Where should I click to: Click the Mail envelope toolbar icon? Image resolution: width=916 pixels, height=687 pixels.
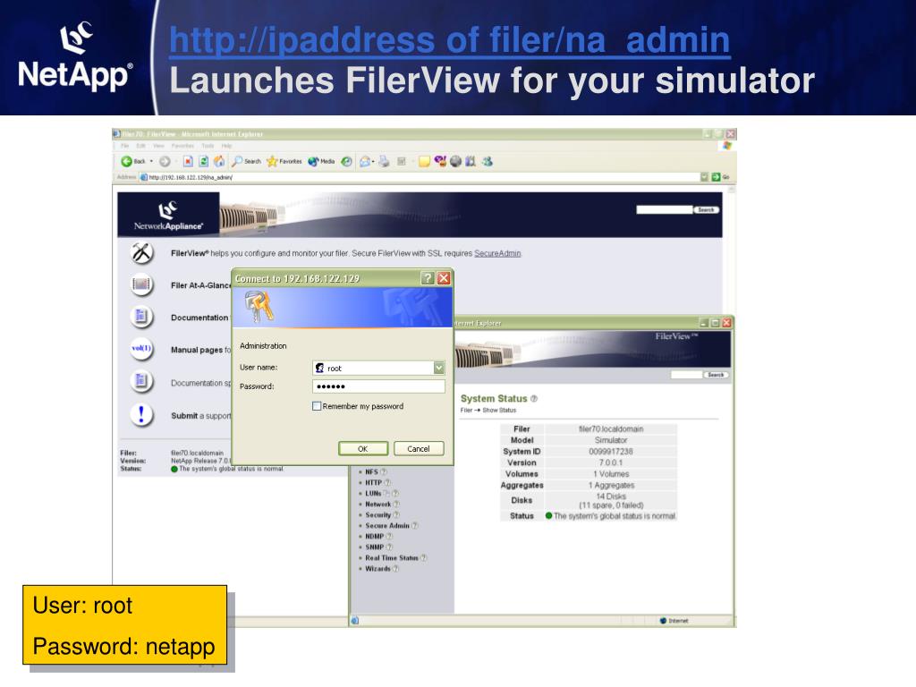[x=365, y=161]
